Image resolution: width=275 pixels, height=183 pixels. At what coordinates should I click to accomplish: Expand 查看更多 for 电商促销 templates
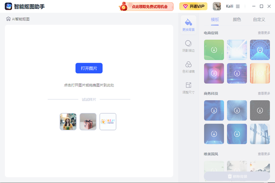pos(264,33)
